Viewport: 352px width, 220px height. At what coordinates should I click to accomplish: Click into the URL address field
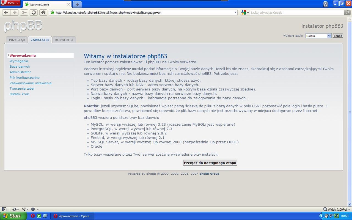coord(143,13)
